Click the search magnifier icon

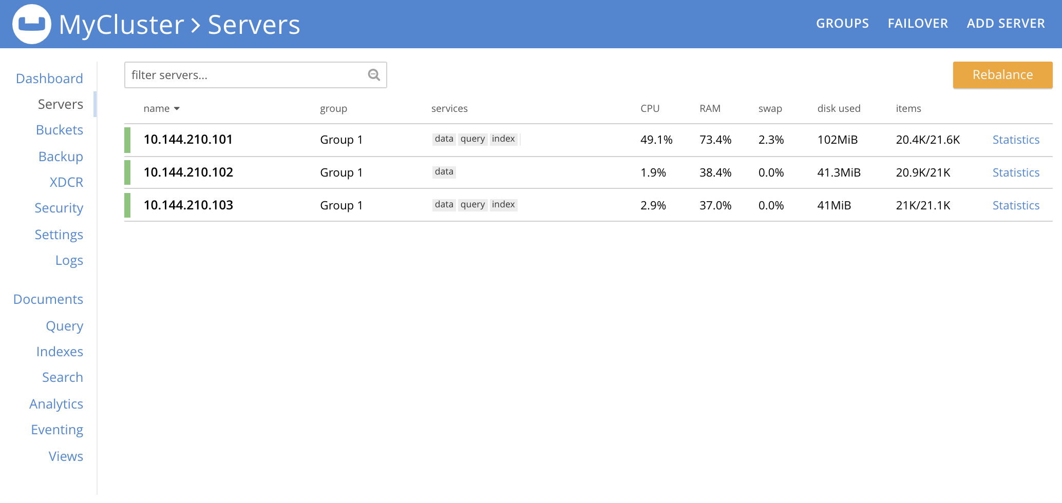(x=374, y=75)
